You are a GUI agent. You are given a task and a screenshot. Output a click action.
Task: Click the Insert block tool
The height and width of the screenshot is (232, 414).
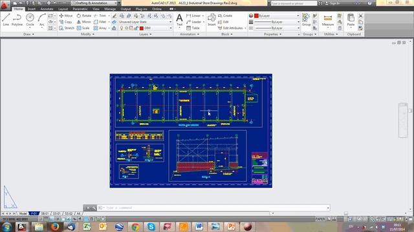coord(212,20)
